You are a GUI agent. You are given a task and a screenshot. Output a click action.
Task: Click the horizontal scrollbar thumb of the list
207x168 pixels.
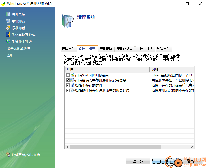tap(115, 147)
